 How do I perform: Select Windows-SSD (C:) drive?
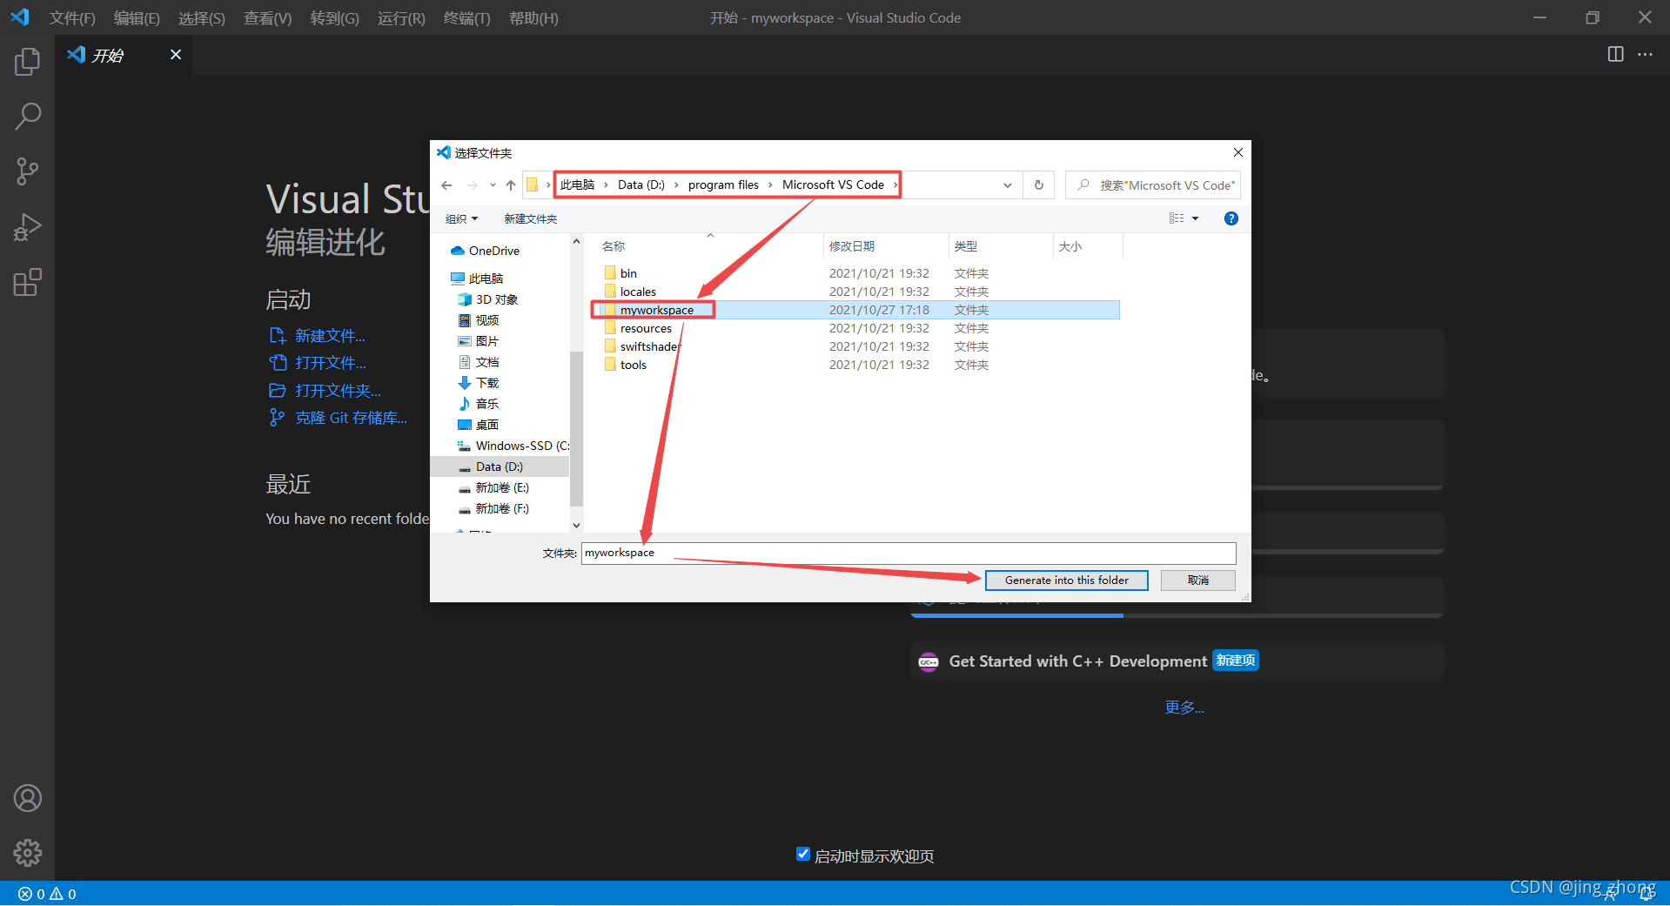pos(521,446)
